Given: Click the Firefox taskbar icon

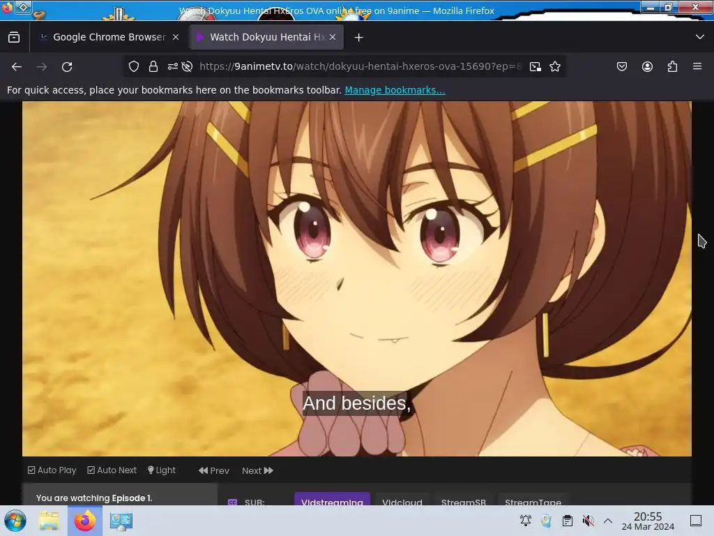Looking at the screenshot, I should [x=84, y=521].
